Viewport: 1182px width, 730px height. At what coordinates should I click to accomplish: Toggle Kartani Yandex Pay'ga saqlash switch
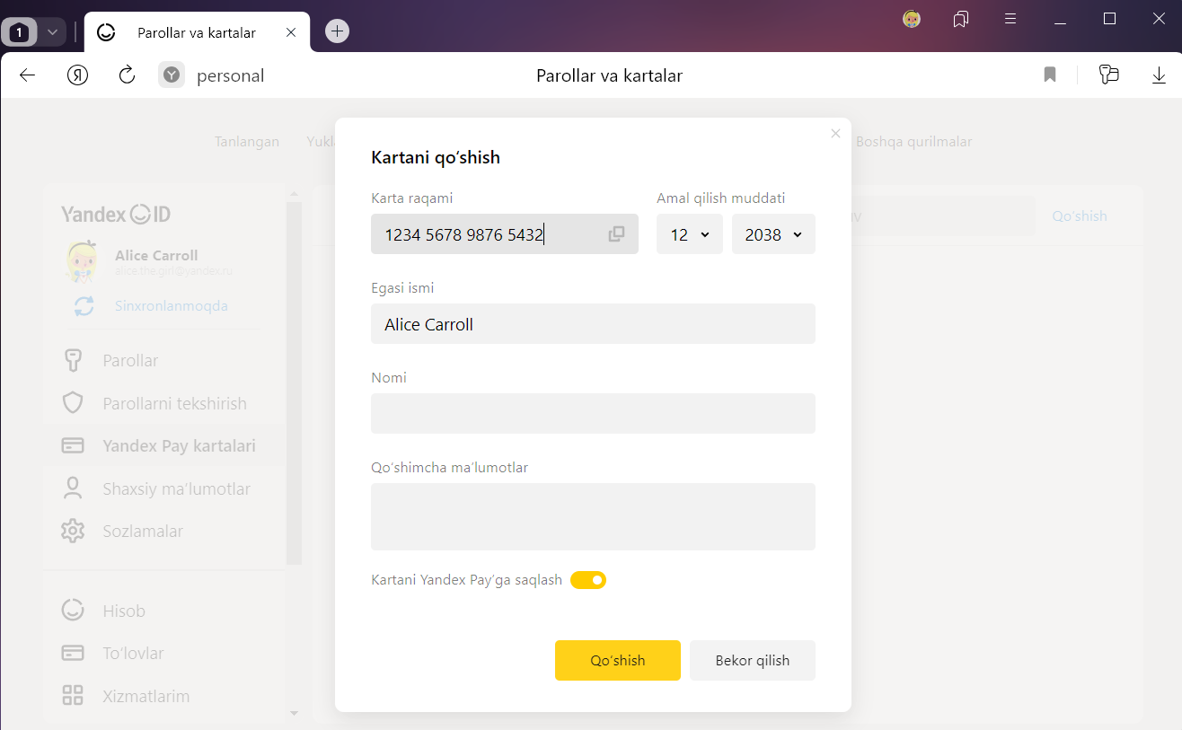coord(588,580)
